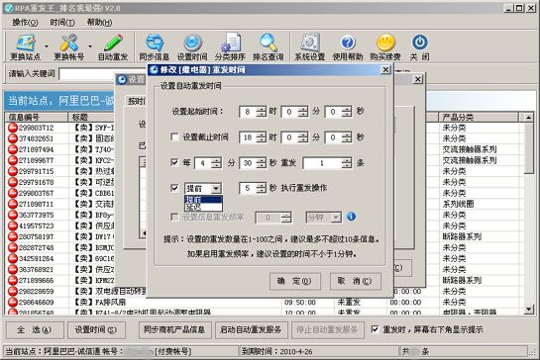Toggle the 每 interval resend checkbox

pyautogui.click(x=174, y=162)
